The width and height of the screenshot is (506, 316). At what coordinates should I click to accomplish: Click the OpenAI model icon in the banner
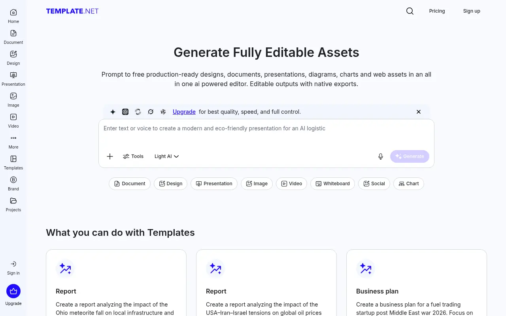[125, 112]
